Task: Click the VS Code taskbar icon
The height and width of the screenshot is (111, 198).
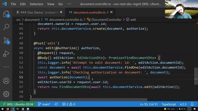Action: (x=13, y=109)
